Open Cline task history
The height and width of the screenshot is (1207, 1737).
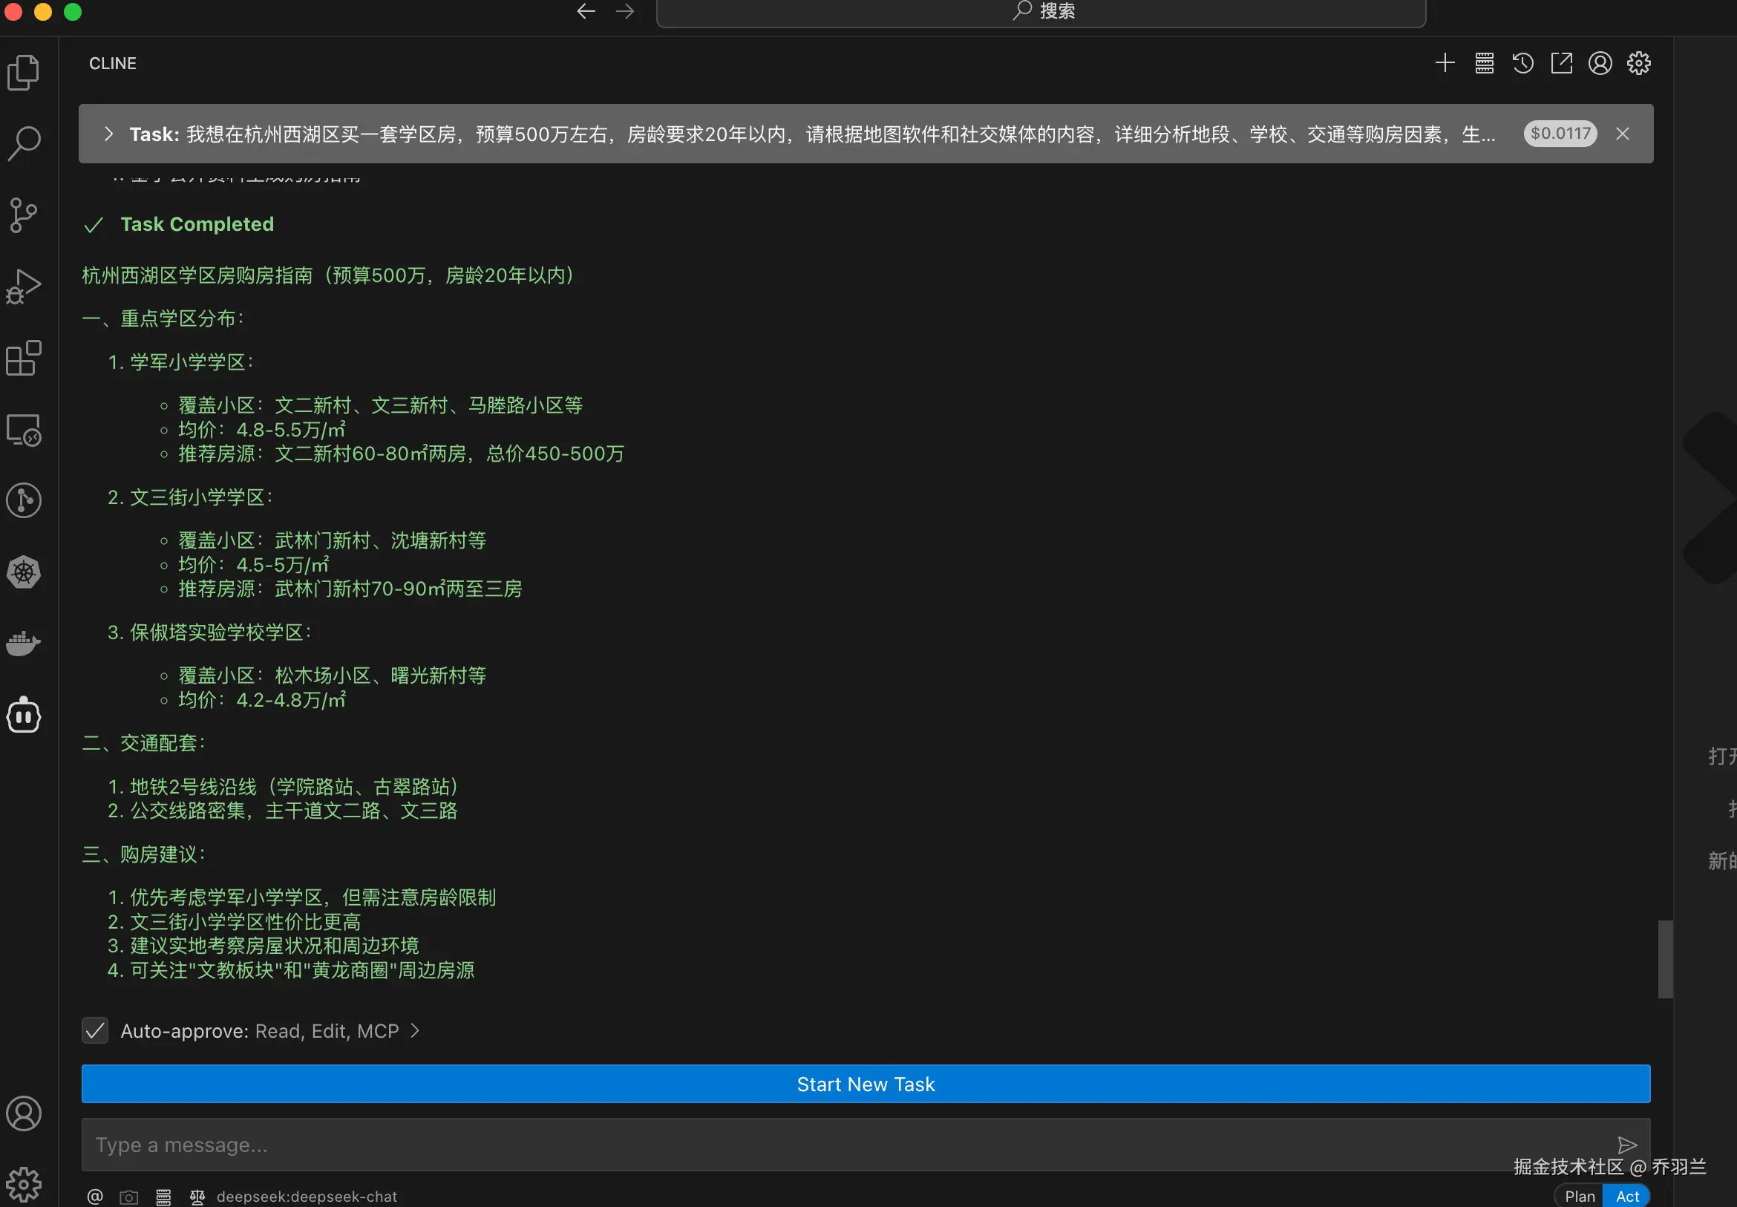[1522, 63]
